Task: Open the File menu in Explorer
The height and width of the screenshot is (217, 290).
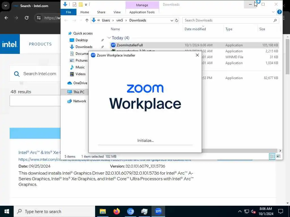Action: tap(69, 12)
